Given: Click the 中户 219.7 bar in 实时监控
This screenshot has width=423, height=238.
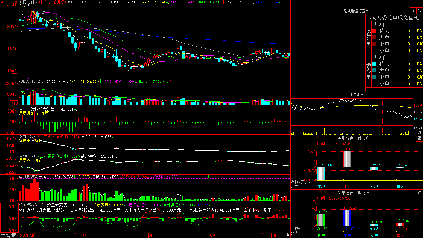Looking at the screenshot, I should click(347, 159).
